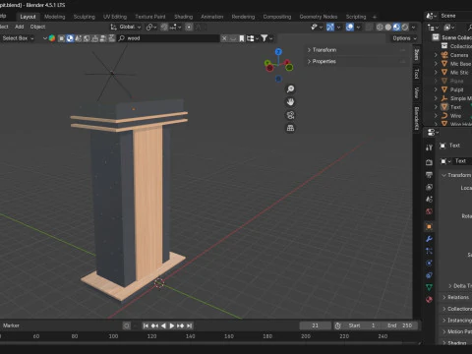Jump to the first frame button
472x354 pixels.
click(146, 325)
